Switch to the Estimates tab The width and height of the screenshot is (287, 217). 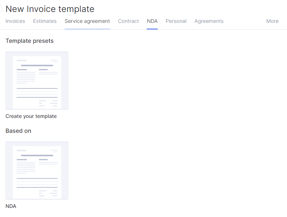(x=45, y=21)
